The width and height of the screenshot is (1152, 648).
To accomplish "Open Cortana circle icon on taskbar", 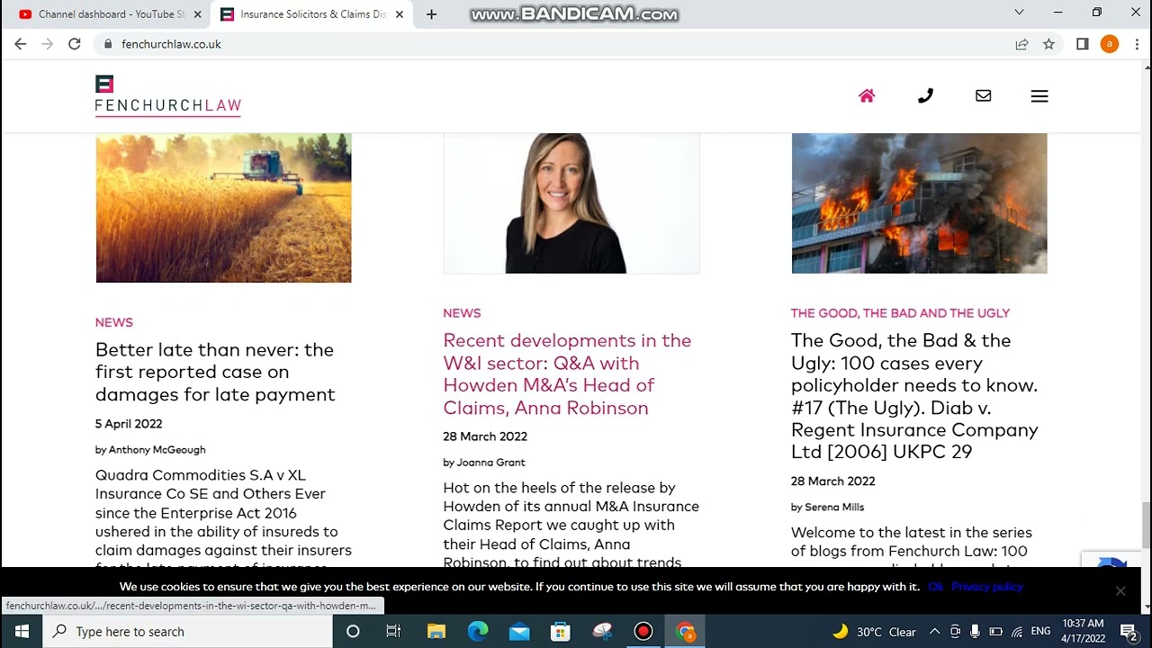I will tap(353, 632).
